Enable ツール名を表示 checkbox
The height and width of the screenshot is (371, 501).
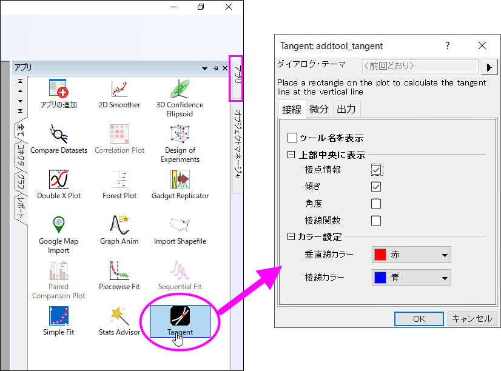click(292, 138)
